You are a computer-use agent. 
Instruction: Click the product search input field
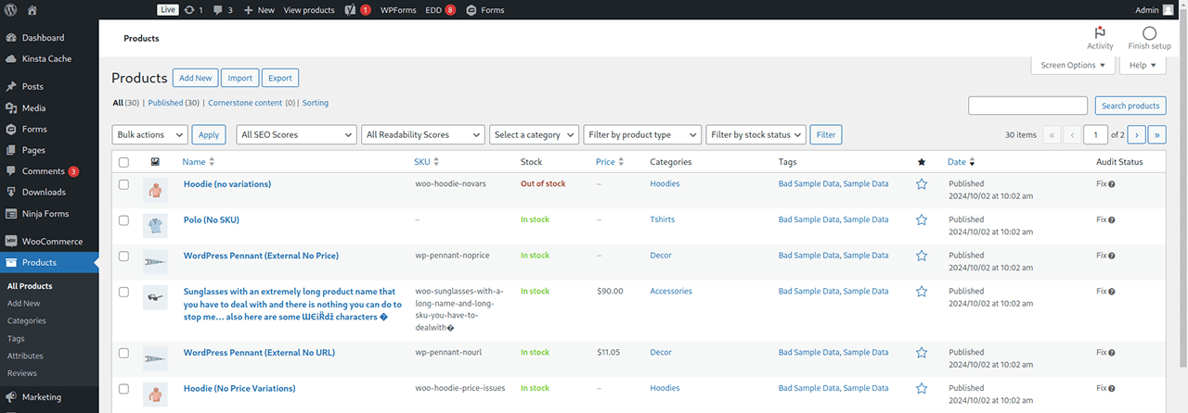tap(1027, 106)
